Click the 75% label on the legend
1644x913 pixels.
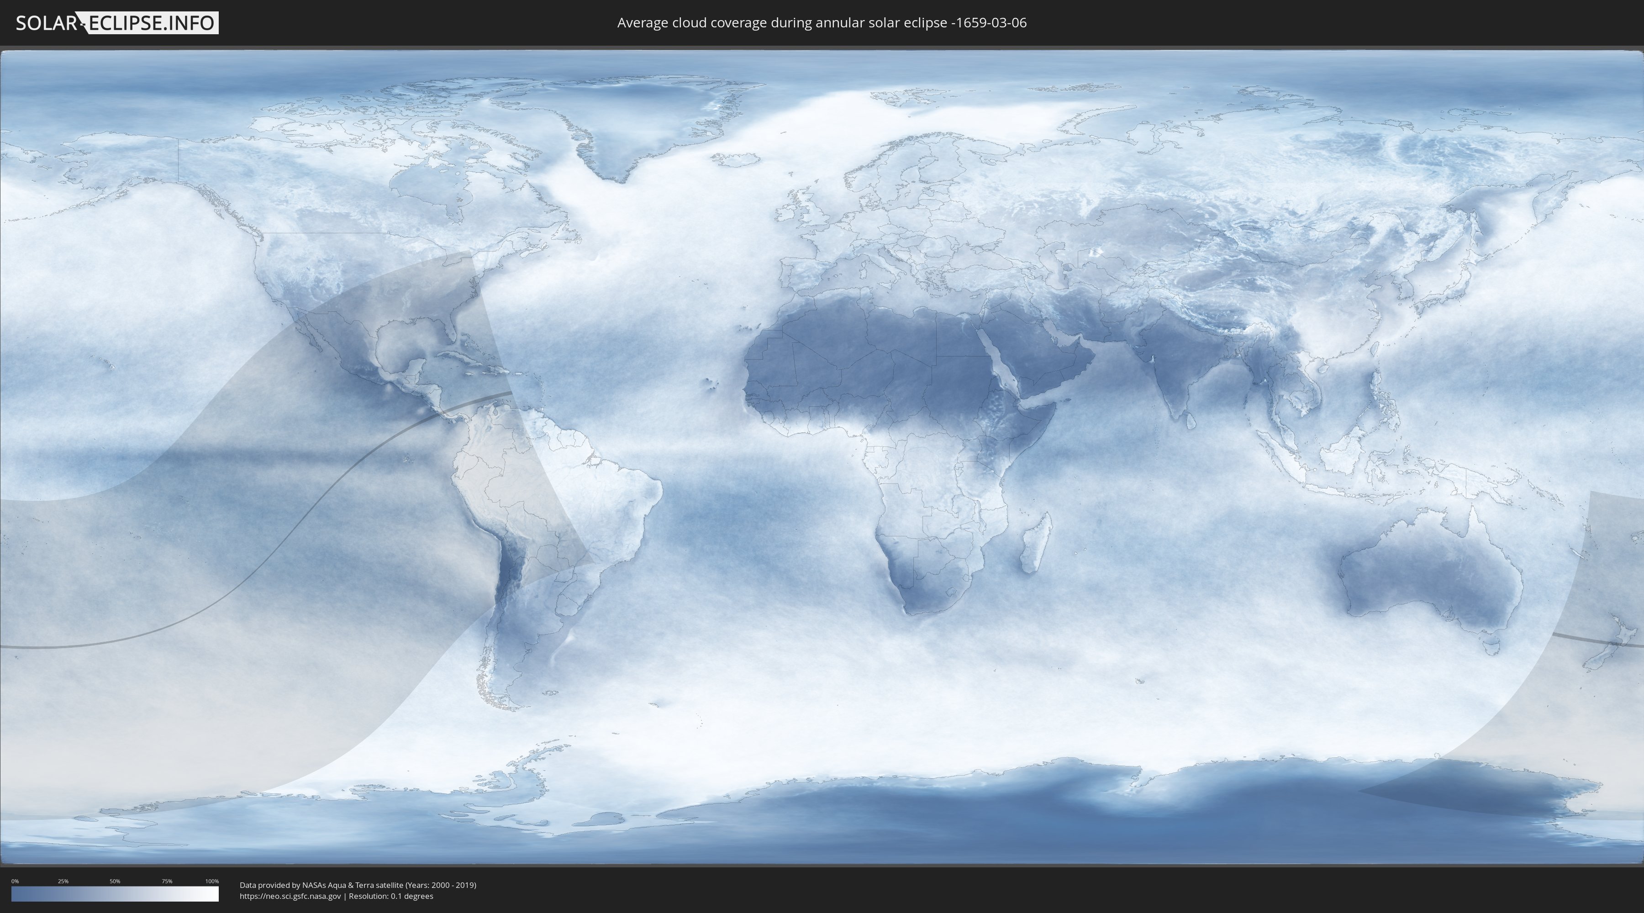click(x=167, y=881)
